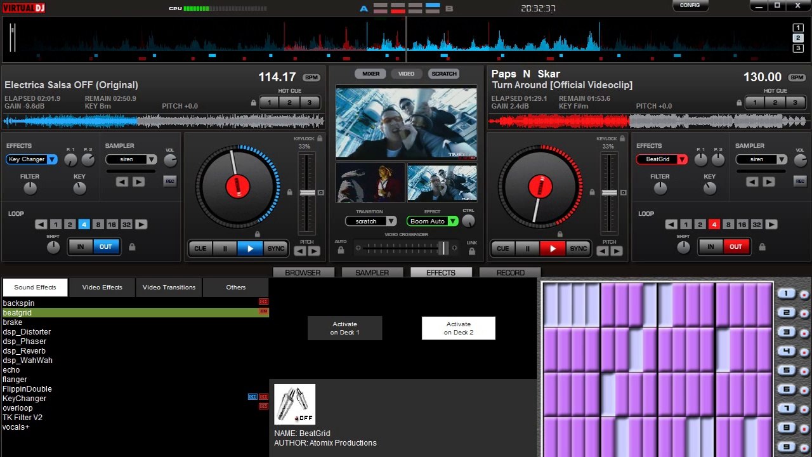Toggle the hot cue lock on deck 1
812x457 pixels.
pos(254,103)
